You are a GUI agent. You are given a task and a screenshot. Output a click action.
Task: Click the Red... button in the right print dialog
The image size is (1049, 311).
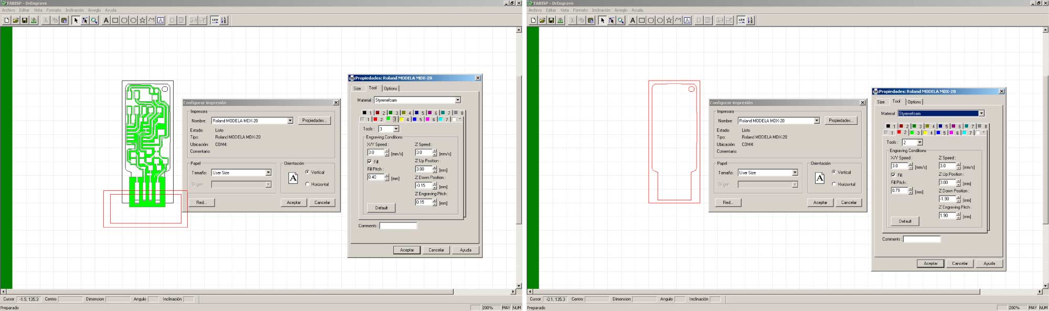click(x=728, y=202)
